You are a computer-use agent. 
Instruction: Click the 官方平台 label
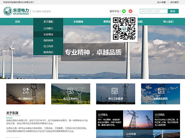(x=115, y=11)
